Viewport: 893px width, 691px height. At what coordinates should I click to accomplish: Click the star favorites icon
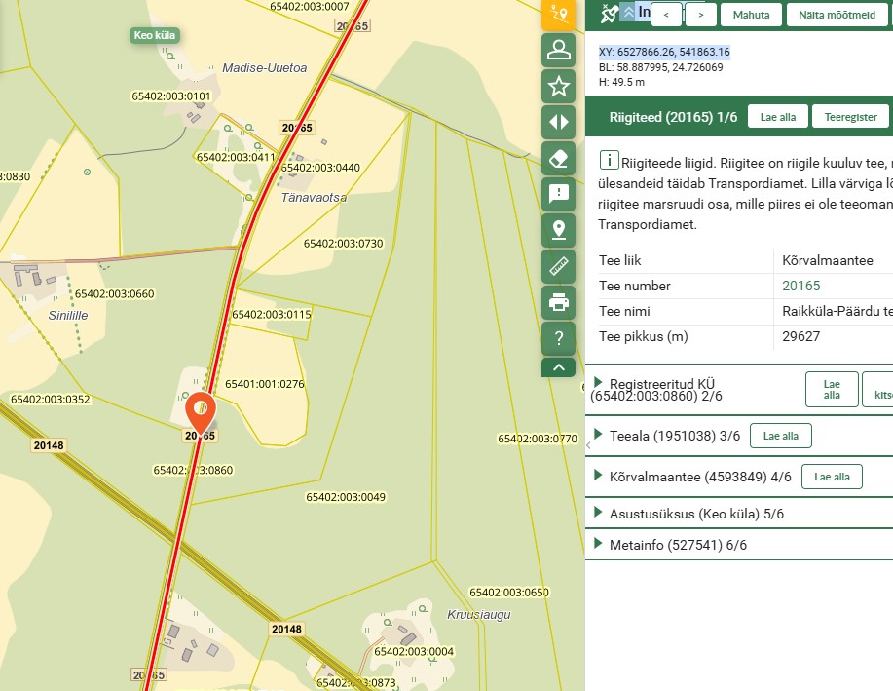pyautogui.click(x=559, y=86)
